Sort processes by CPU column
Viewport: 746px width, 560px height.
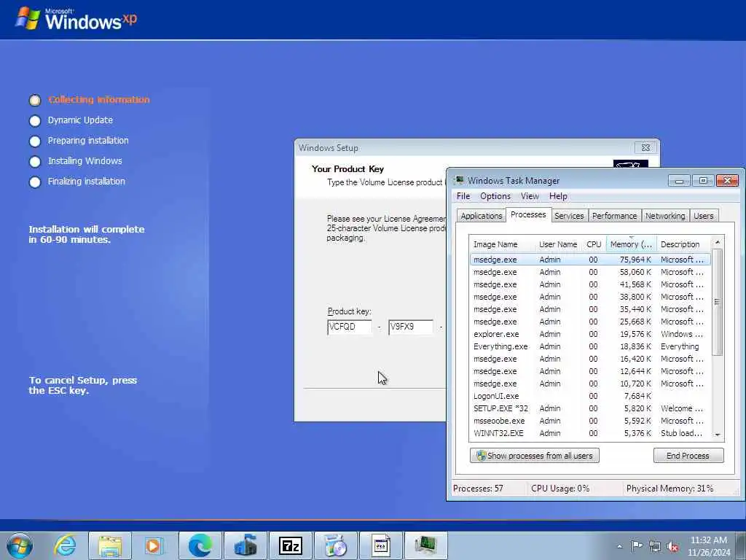pyautogui.click(x=594, y=244)
